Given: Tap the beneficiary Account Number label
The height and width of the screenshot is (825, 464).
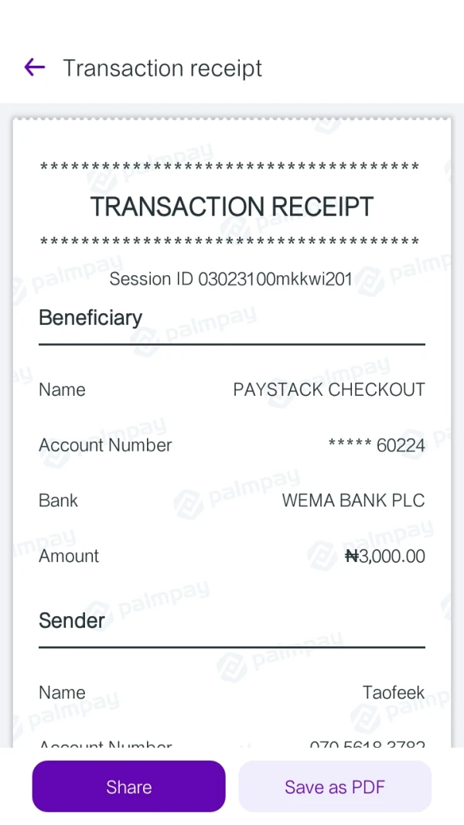Looking at the screenshot, I should tap(105, 445).
